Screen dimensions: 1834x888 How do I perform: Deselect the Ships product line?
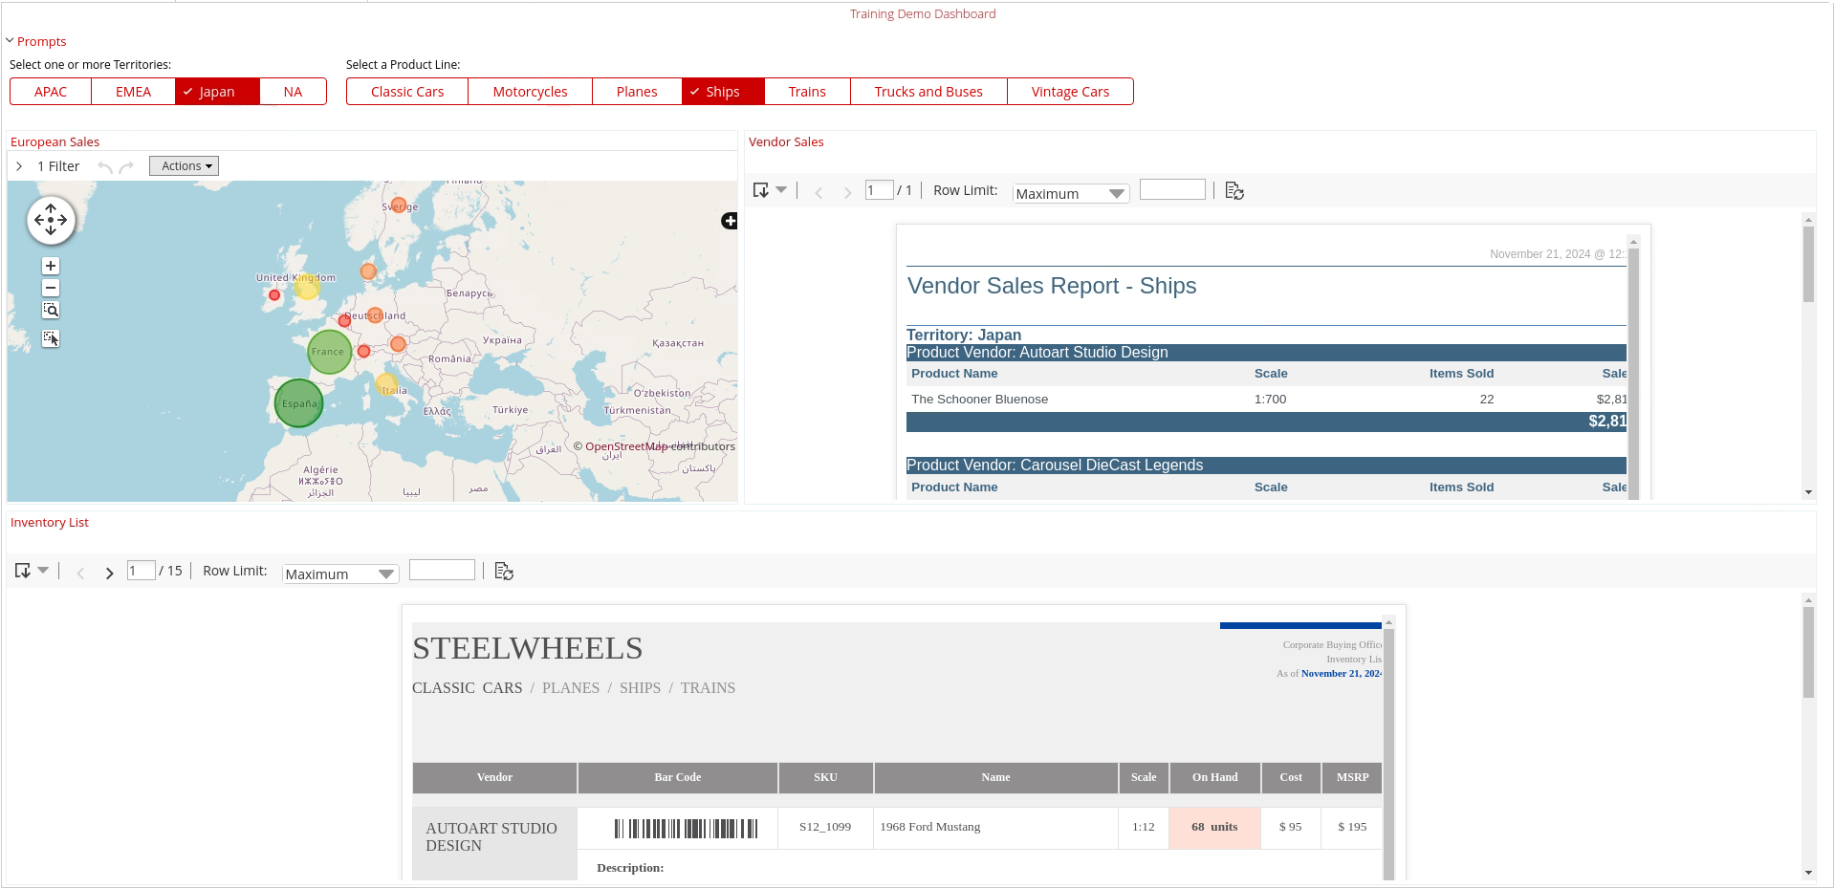click(723, 92)
